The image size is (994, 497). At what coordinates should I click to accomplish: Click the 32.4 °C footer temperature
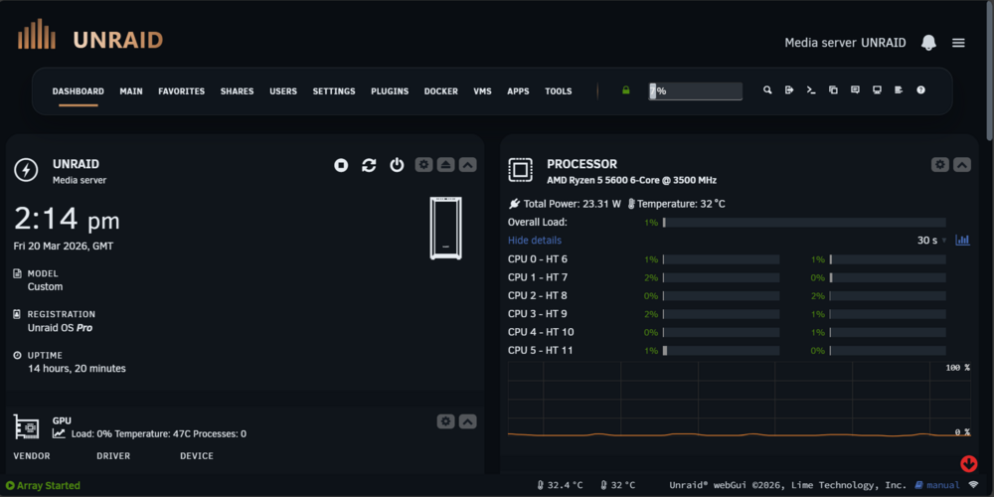(560, 486)
